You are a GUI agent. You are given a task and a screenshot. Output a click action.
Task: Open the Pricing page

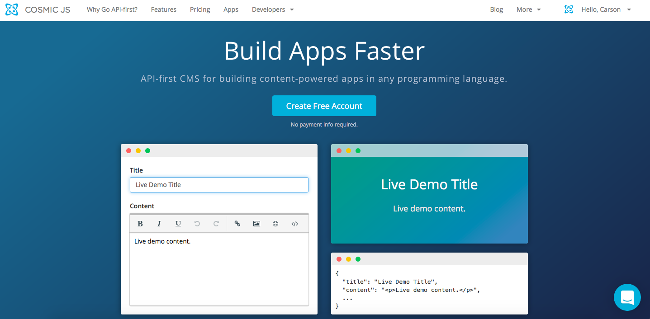tap(200, 9)
